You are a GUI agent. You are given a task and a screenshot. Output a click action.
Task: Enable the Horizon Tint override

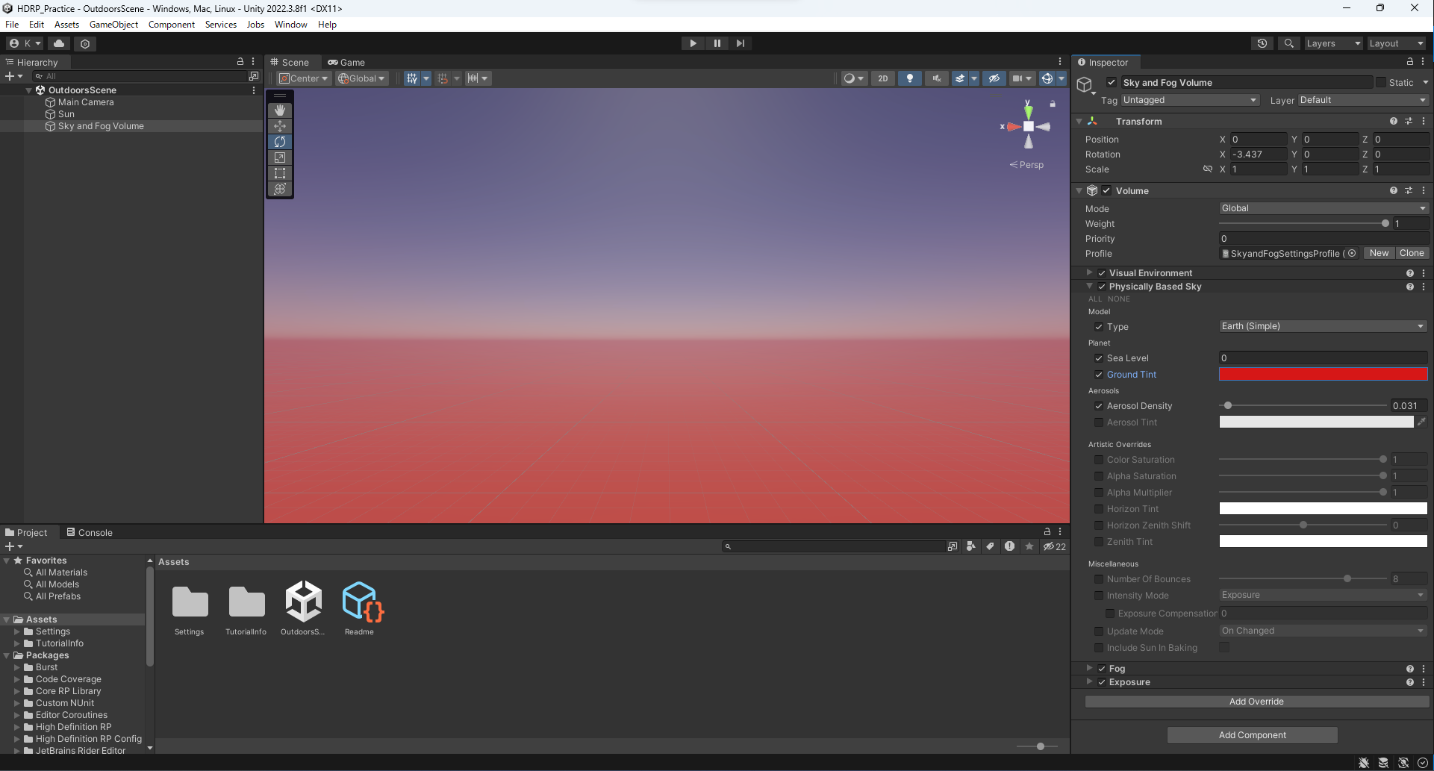[x=1099, y=509]
